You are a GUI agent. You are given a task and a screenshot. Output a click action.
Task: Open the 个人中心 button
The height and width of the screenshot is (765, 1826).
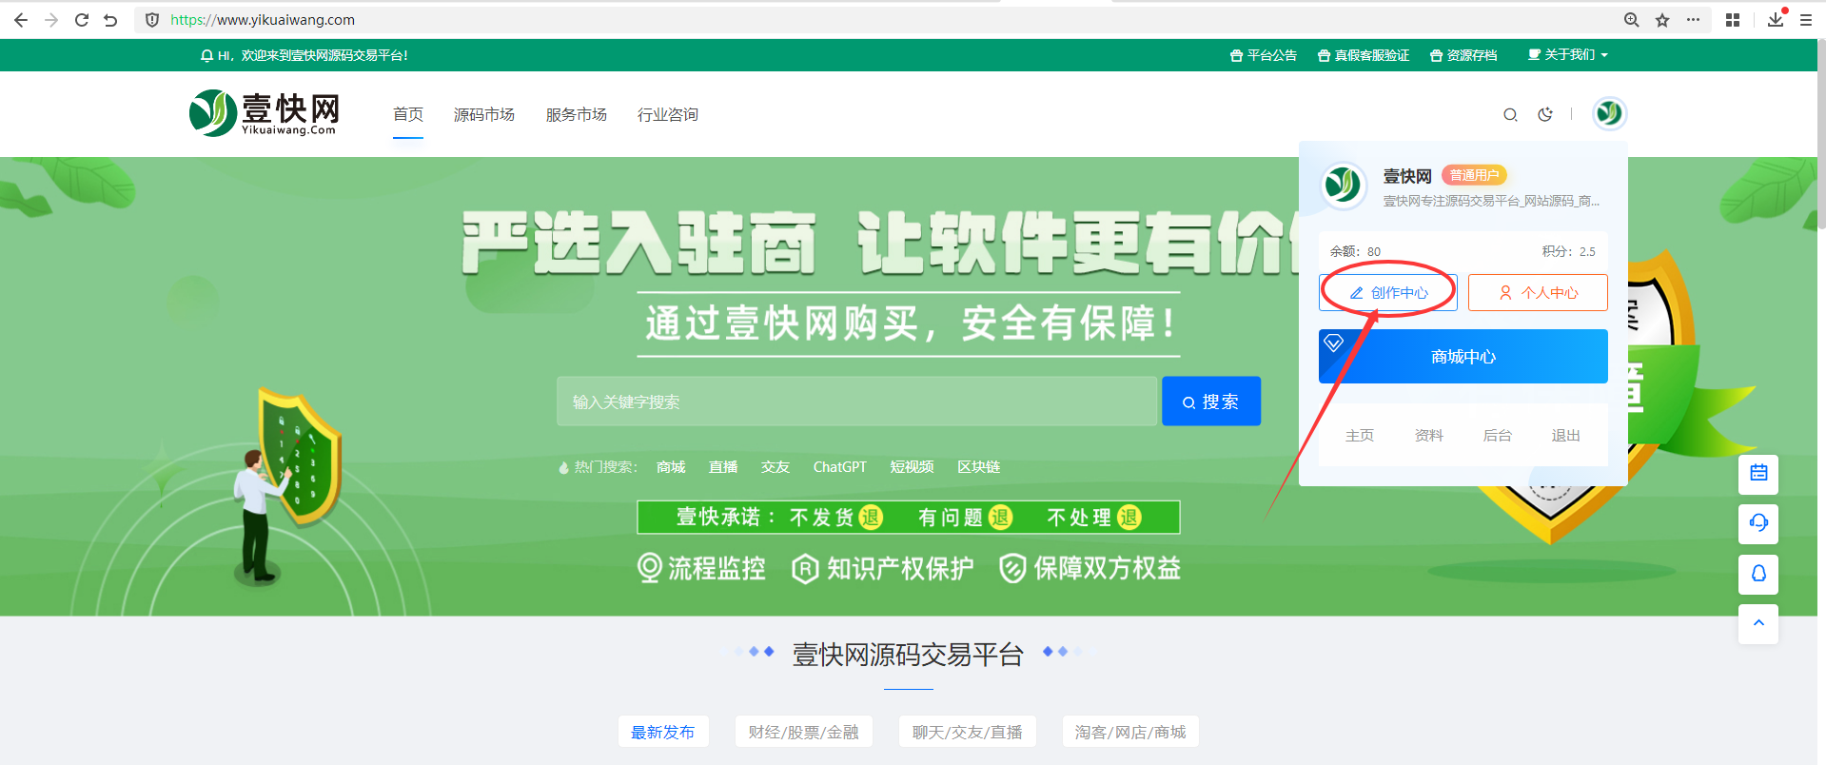(x=1538, y=292)
